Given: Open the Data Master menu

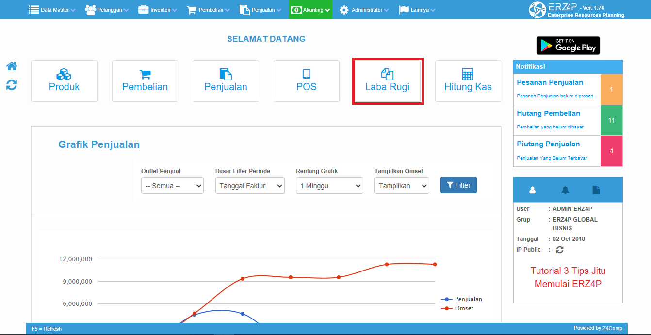Looking at the screenshot, I should coord(52,10).
